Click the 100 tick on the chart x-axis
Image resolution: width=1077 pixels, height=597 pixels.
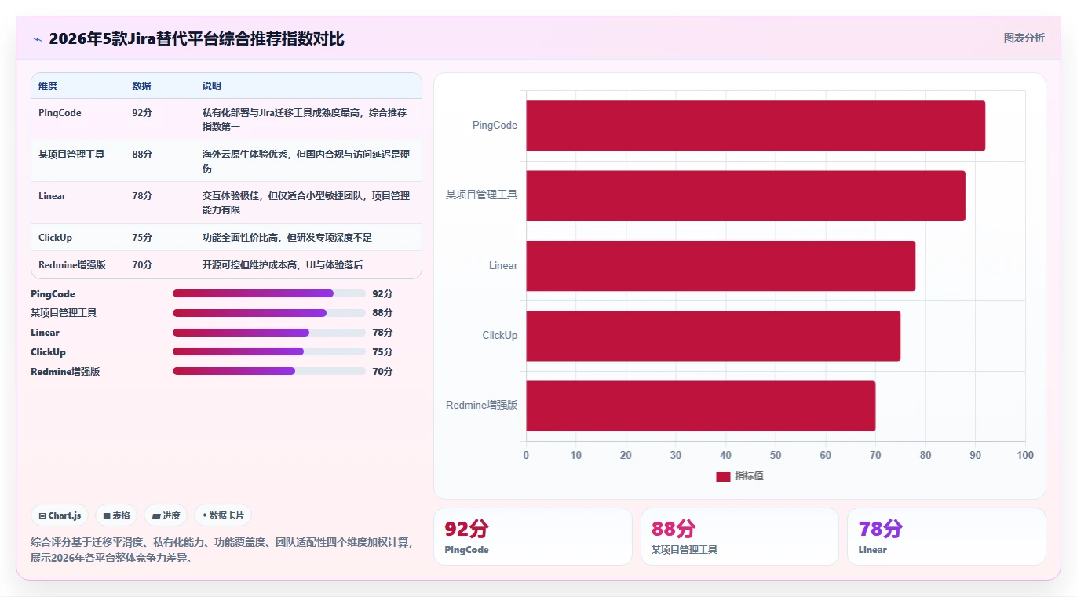click(1025, 456)
